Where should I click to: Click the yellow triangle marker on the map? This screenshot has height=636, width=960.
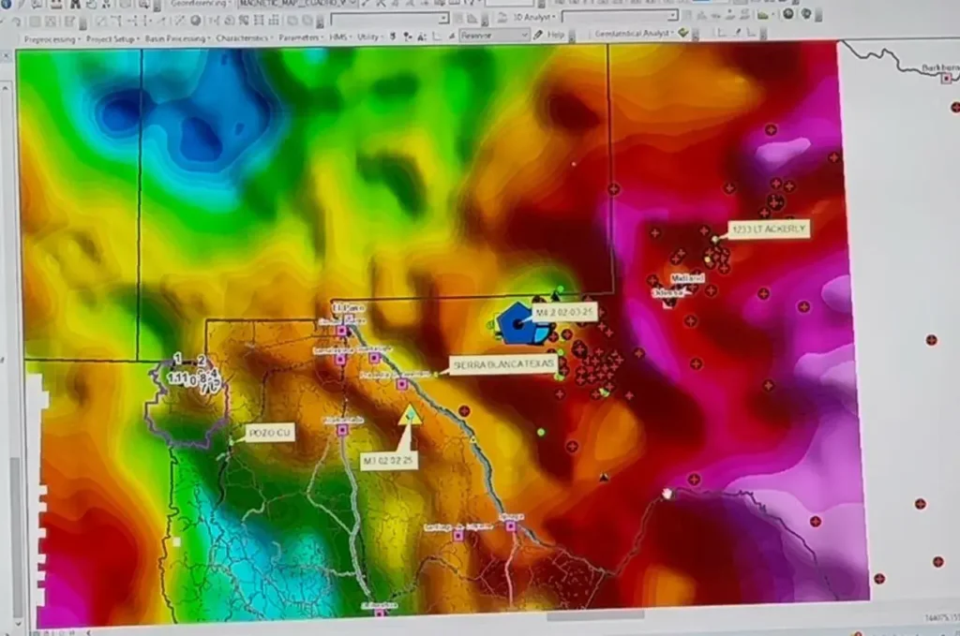click(410, 415)
